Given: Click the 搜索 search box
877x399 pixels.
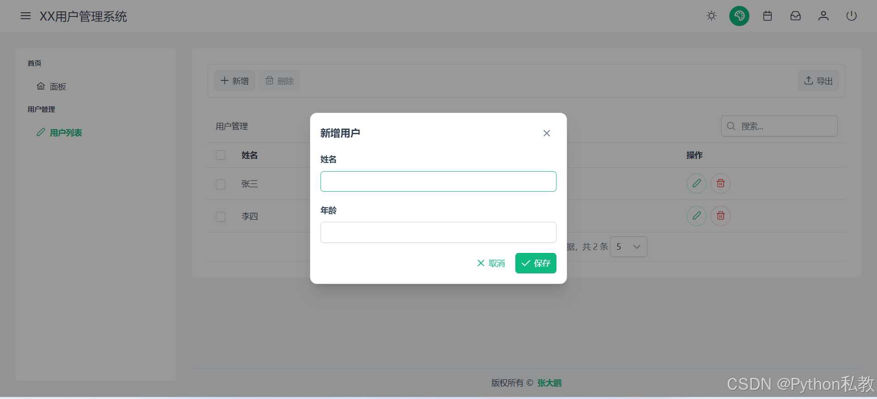Looking at the screenshot, I should [x=779, y=126].
